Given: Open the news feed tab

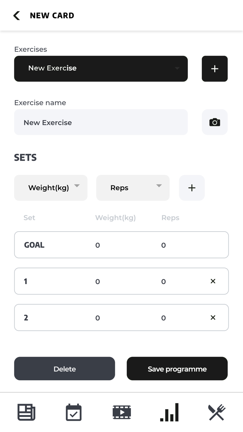Looking at the screenshot, I should point(26,412).
